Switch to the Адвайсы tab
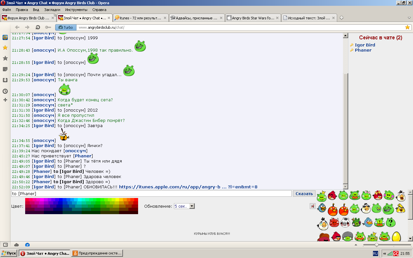Viewport: 413px width, 258px height. pyautogui.click(x=197, y=18)
